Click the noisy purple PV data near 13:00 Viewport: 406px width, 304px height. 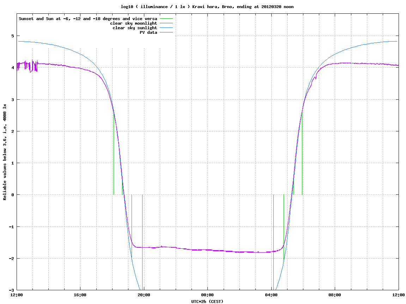click(x=32, y=66)
